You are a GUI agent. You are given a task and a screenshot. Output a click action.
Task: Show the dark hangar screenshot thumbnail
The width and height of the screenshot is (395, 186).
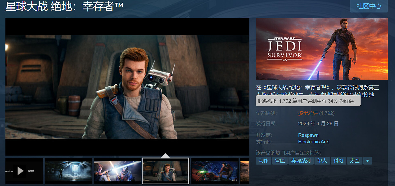68,171
